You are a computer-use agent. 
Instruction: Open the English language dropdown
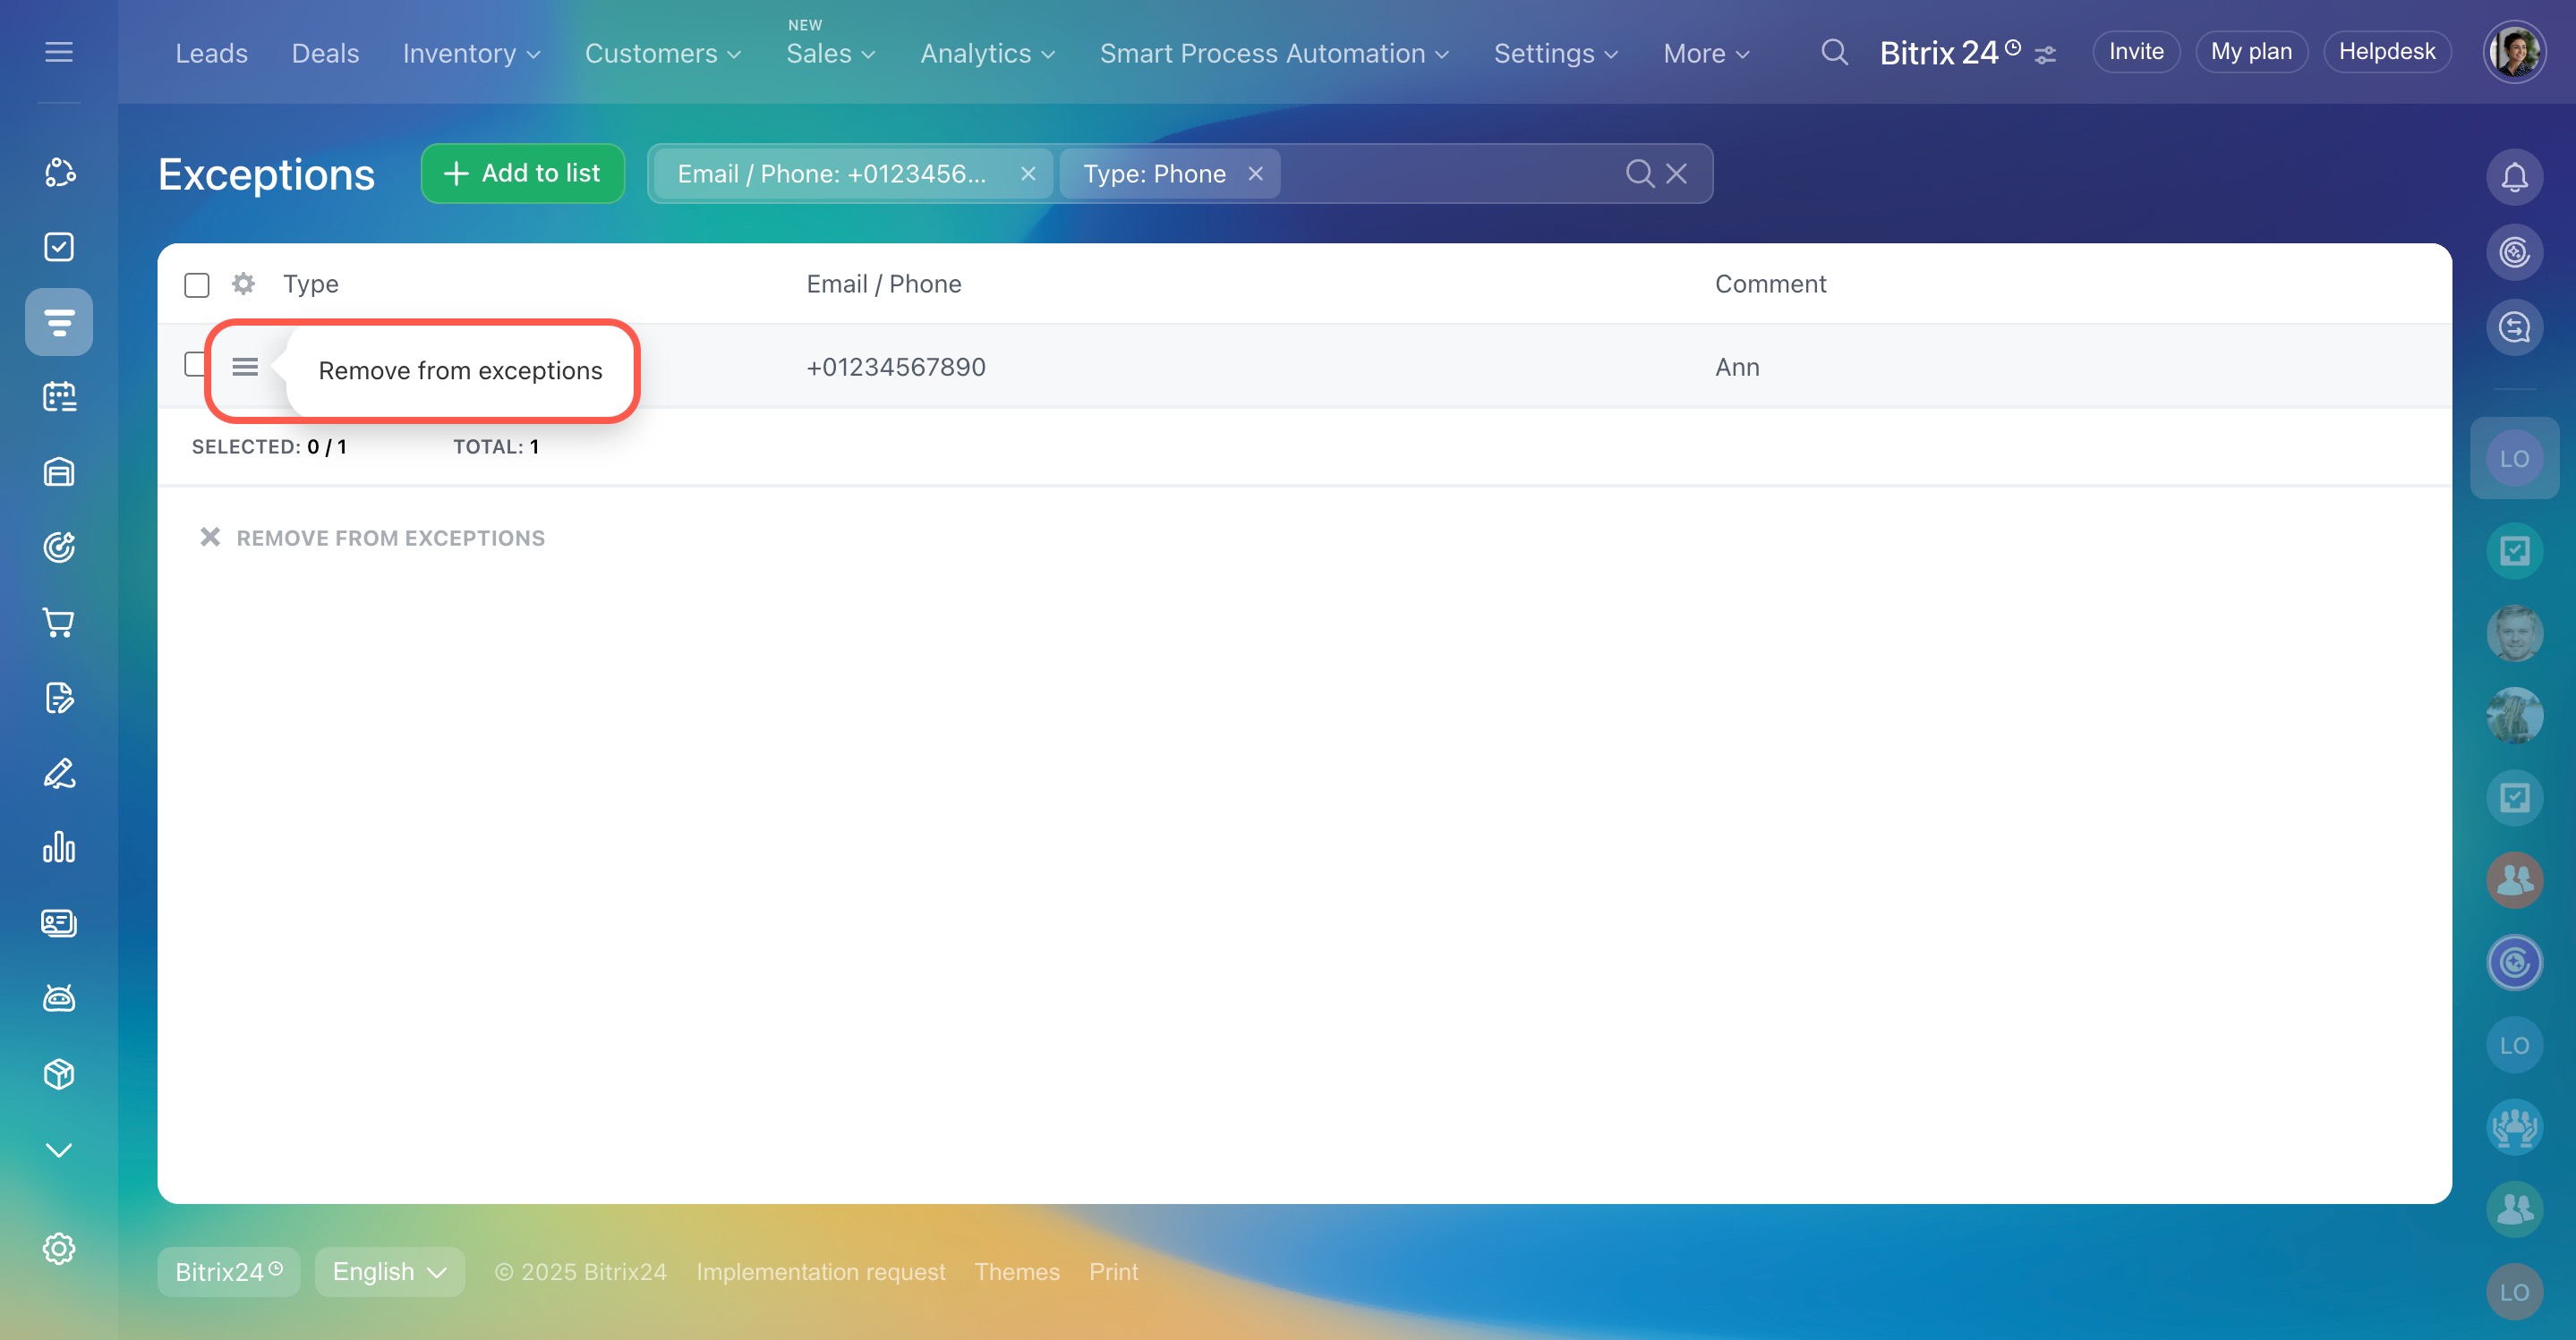click(389, 1271)
